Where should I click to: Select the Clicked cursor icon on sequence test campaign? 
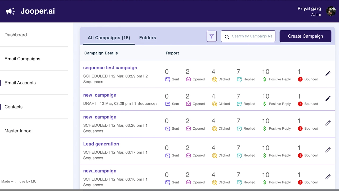pos(215,79)
